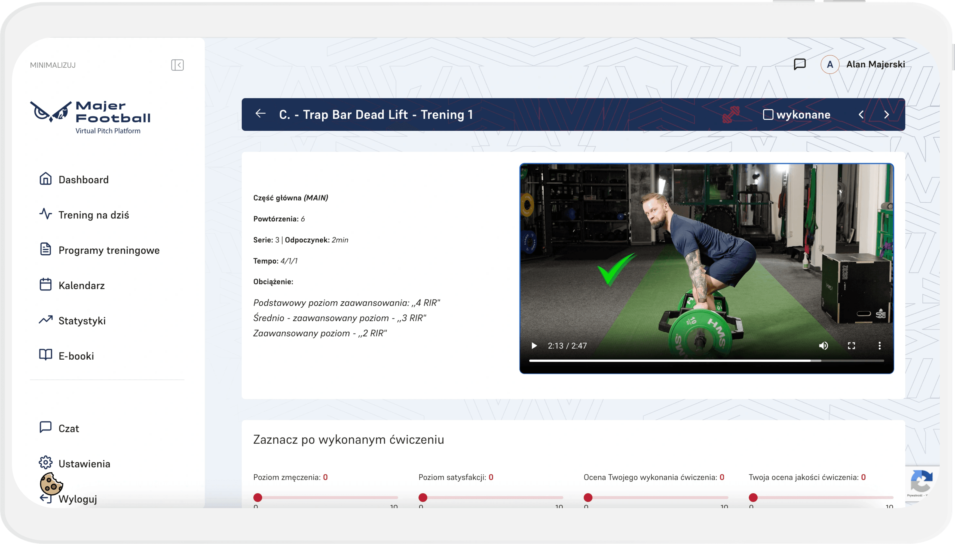The width and height of the screenshot is (955, 544).
Task: Play the Trap Bar Dead Lift video
Action: point(534,346)
